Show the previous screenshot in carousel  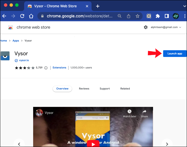19,144
